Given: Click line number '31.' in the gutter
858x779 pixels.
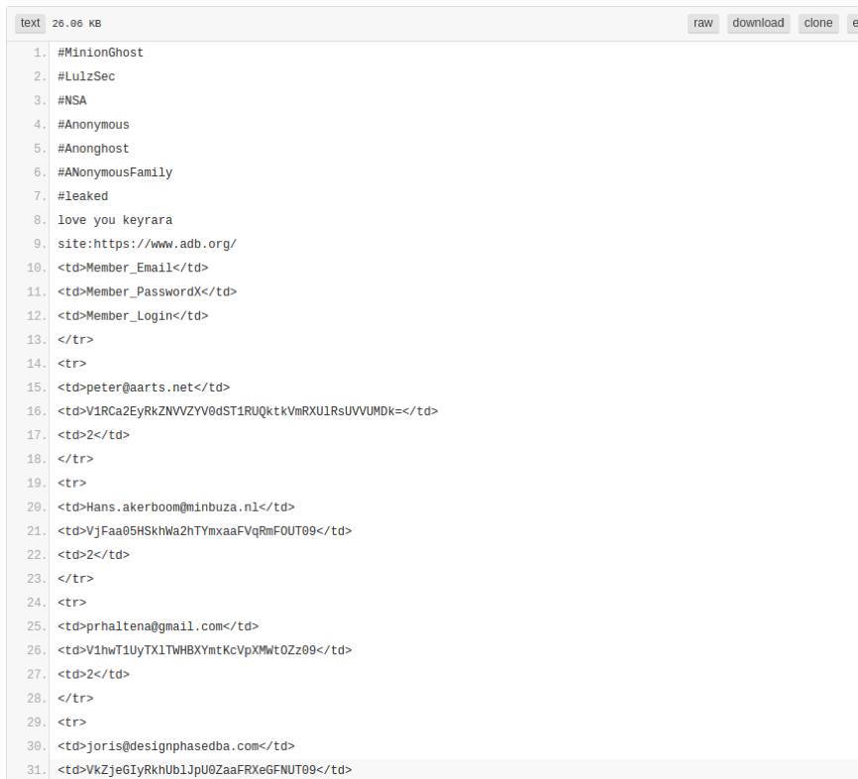Looking at the screenshot, I should click(x=37, y=770).
